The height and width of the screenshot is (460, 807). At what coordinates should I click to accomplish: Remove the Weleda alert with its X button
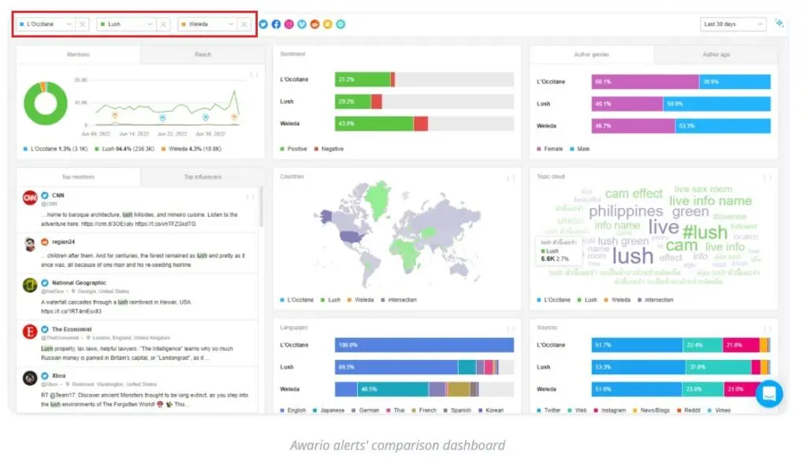click(244, 24)
